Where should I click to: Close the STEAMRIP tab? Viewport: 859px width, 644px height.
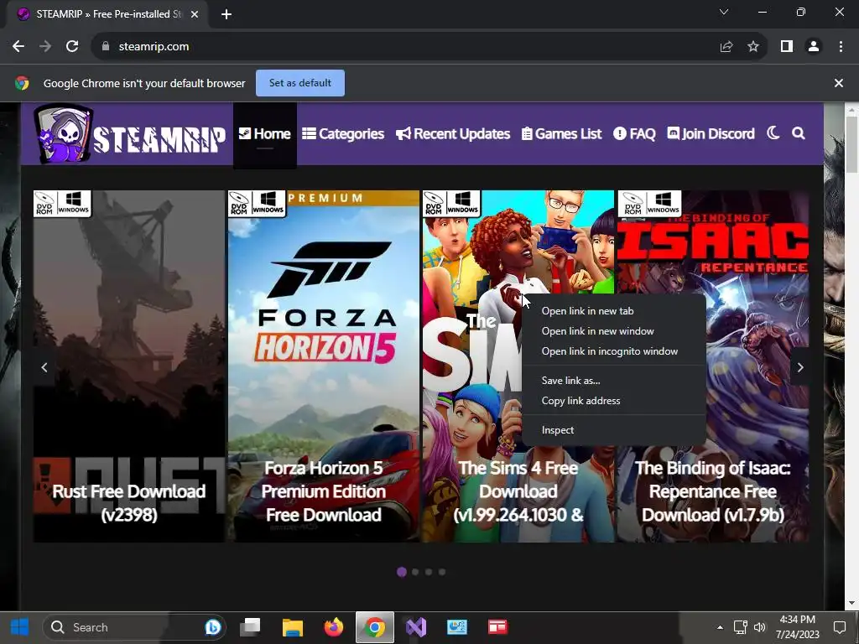195,14
